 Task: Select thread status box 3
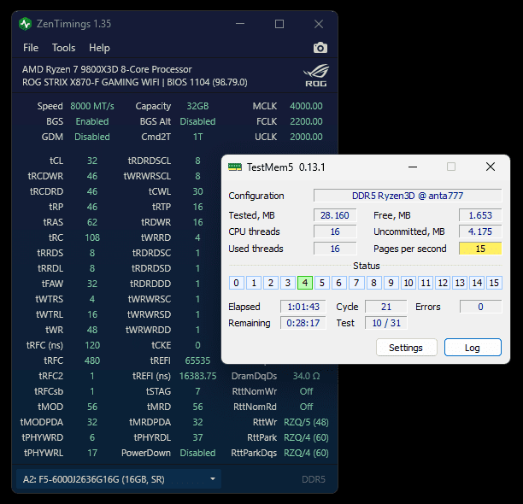pyautogui.click(x=288, y=283)
